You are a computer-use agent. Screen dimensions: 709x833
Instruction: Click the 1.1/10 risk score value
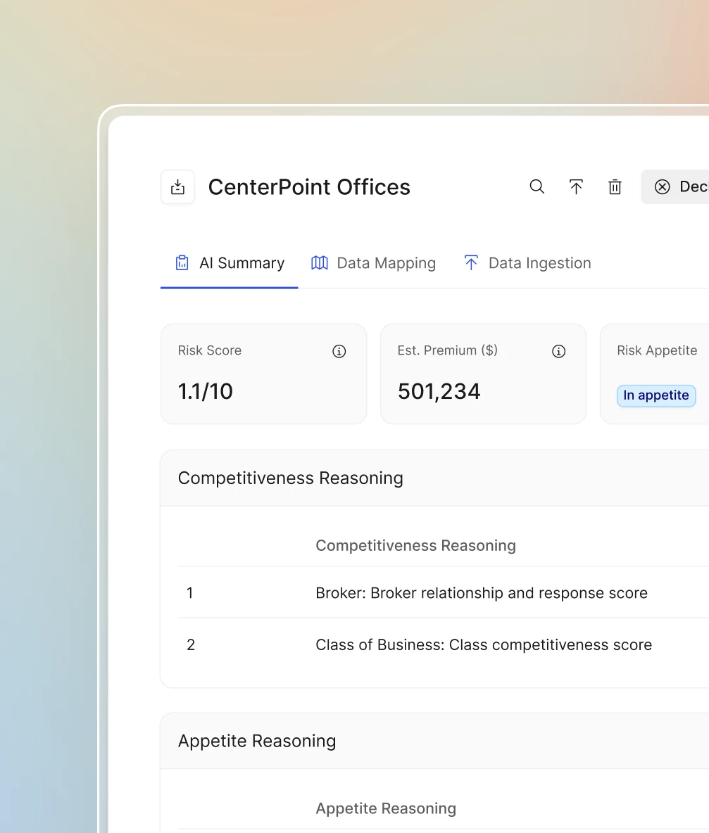[205, 392]
